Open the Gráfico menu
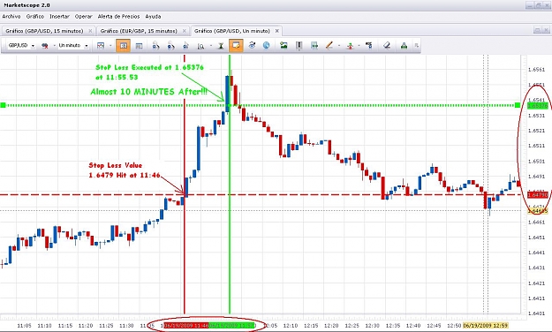 [x=34, y=17]
